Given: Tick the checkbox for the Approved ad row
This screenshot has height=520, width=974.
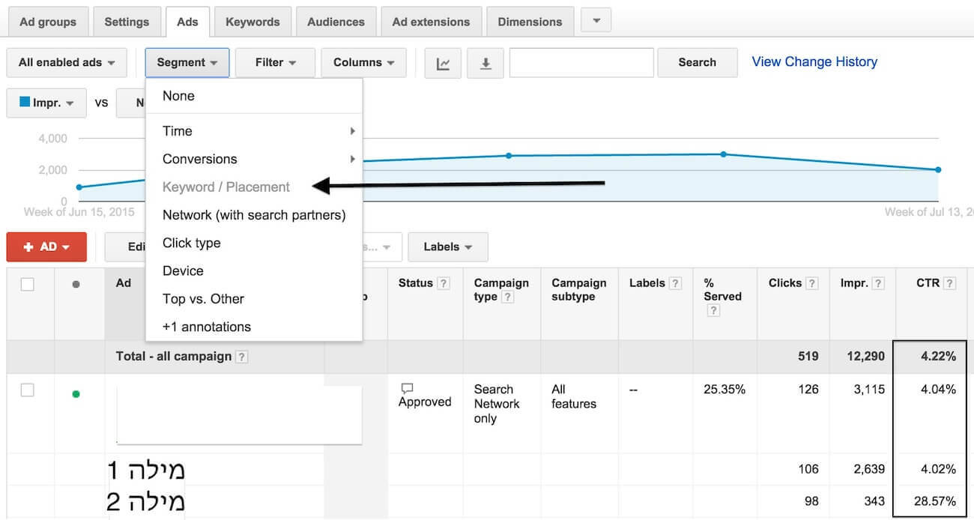Looking at the screenshot, I should (x=28, y=390).
